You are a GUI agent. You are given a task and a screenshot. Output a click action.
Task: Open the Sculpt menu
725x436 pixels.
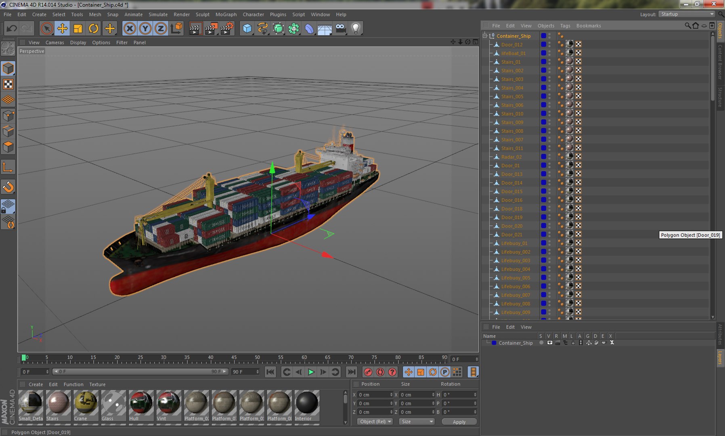(x=202, y=14)
